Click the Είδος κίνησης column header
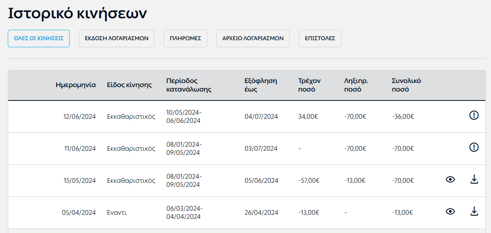The image size is (491, 233). pyautogui.click(x=129, y=85)
